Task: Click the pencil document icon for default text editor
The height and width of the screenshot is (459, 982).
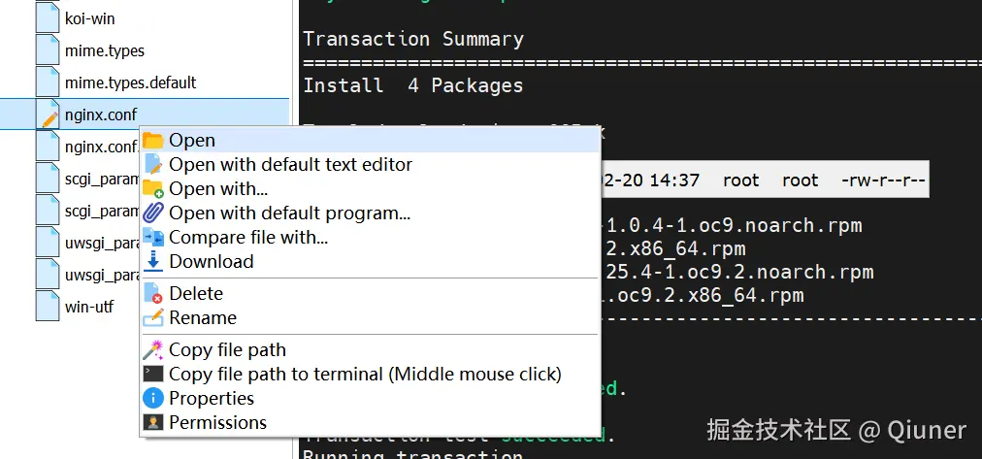Action: coord(152,165)
